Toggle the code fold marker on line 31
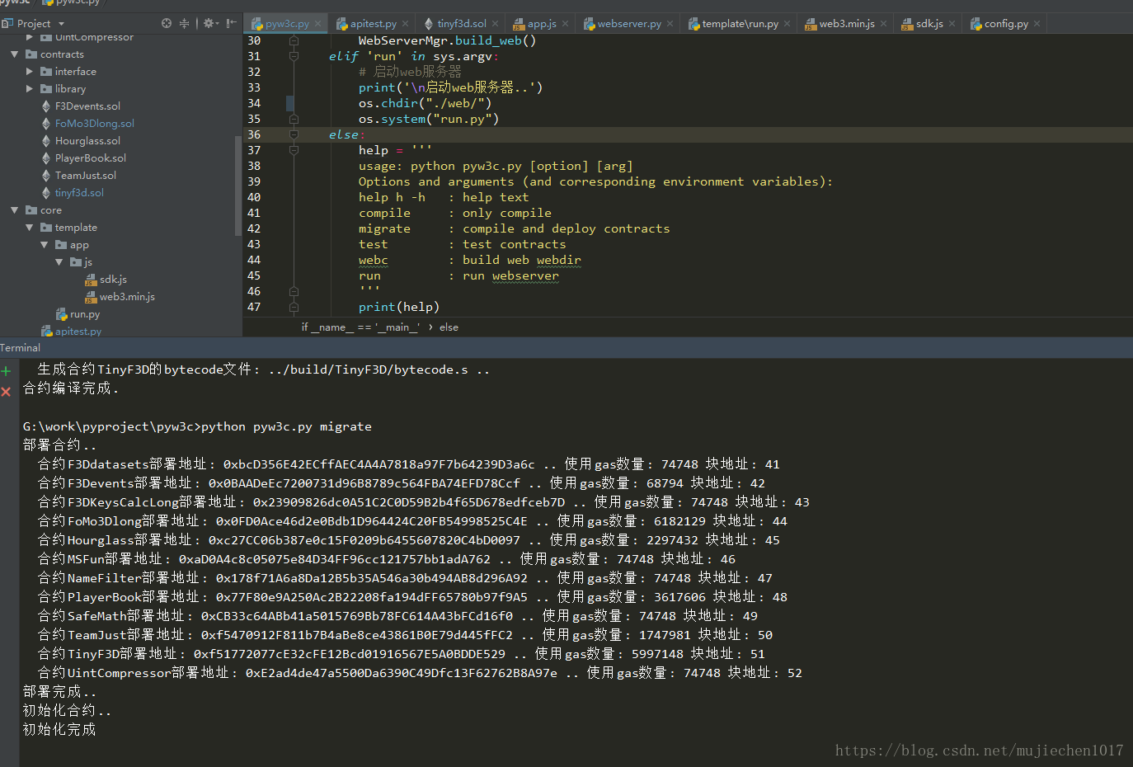1133x767 pixels. (294, 56)
